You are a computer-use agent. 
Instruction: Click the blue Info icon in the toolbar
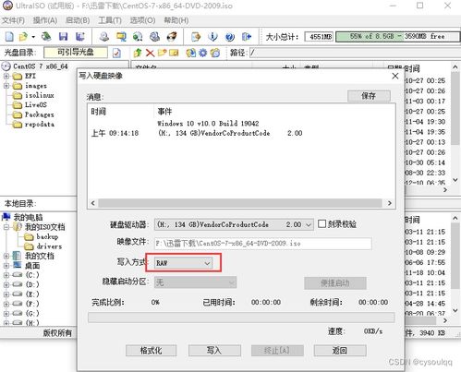(x=212, y=37)
